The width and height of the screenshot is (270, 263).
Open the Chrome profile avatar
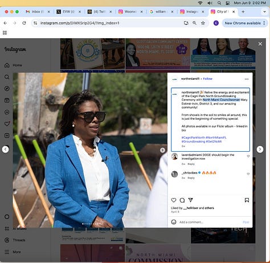216,23
